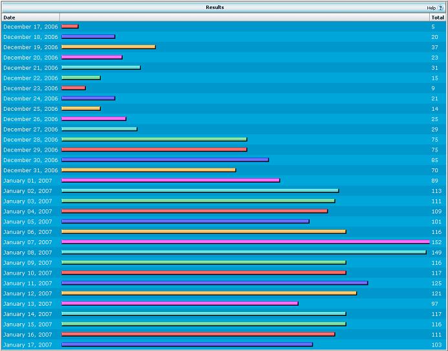Image resolution: width=448 pixels, height=351 pixels.
Task: Select the January 03, 2007 date
Action: tap(28, 201)
